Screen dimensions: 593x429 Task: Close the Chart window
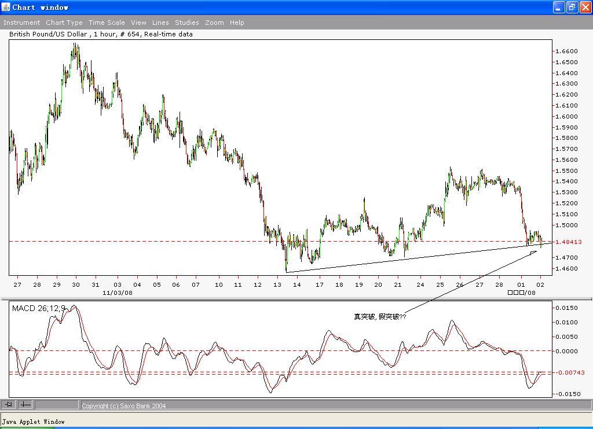coord(585,7)
